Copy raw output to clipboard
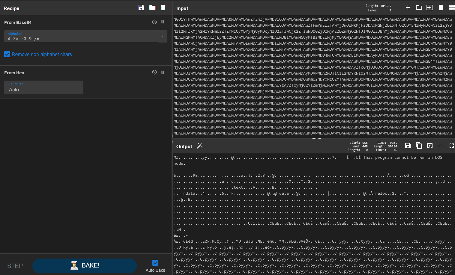The height and width of the screenshot is (275, 455). pos(419,146)
